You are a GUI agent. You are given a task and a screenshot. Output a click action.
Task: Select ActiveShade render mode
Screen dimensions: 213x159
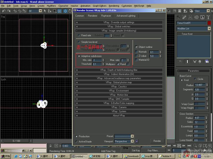(76, 142)
